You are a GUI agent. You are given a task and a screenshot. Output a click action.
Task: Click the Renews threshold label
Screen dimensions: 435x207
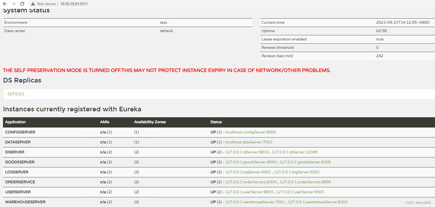(277, 47)
